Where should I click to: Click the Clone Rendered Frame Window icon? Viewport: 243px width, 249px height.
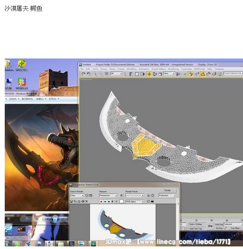tap(79, 201)
